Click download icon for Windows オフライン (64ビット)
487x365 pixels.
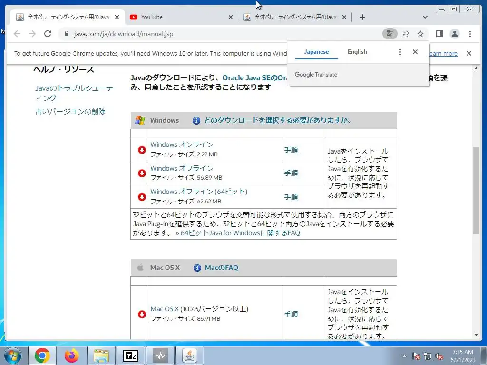point(142,197)
